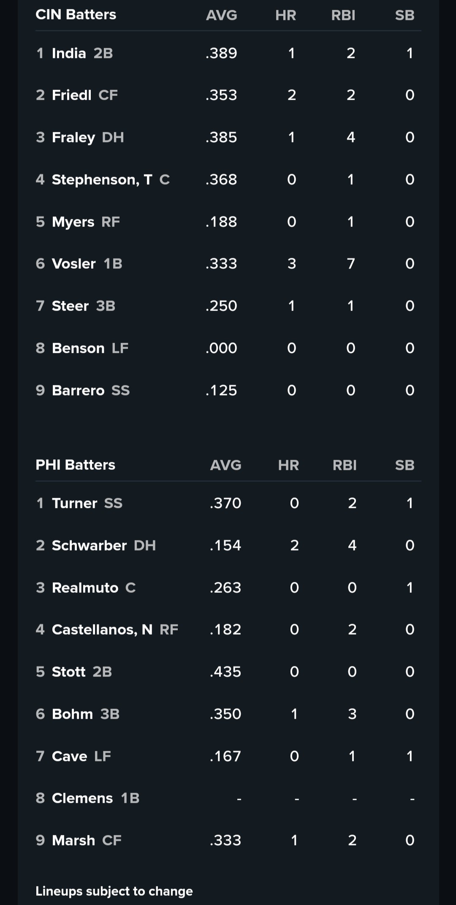
Task: Tap Vosler in the CIN batters list
Action: 74,264
